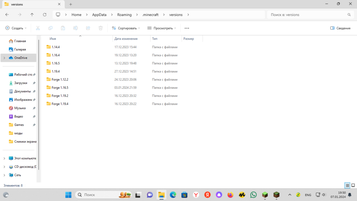Click the Share icon in toolbar
Image resolution: width=357 pixels, height=201 pixels.
click(88, 28)
